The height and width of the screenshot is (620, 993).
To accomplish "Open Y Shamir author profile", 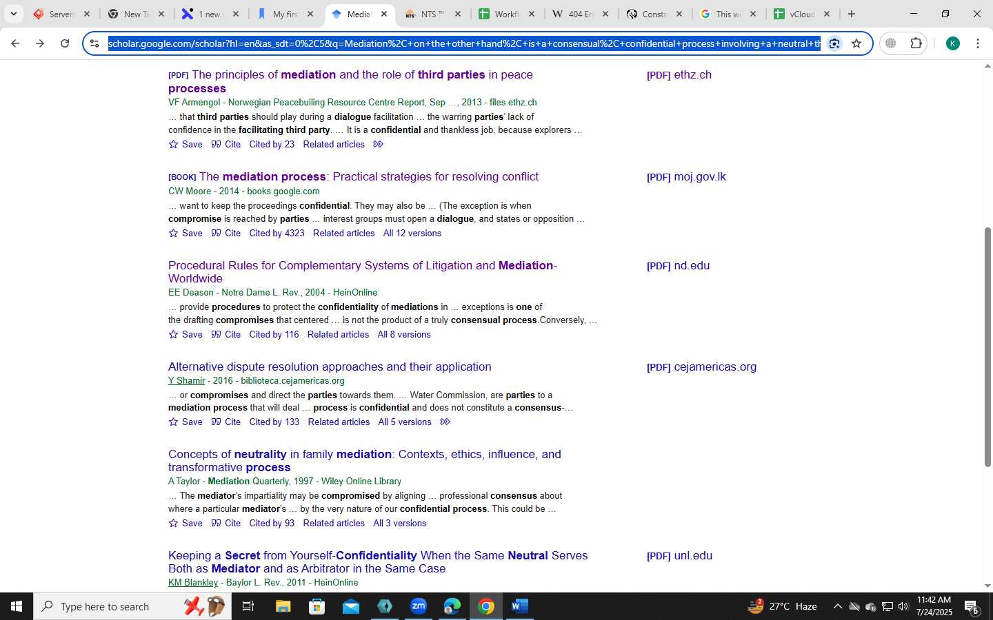I will tap(186, 380).
